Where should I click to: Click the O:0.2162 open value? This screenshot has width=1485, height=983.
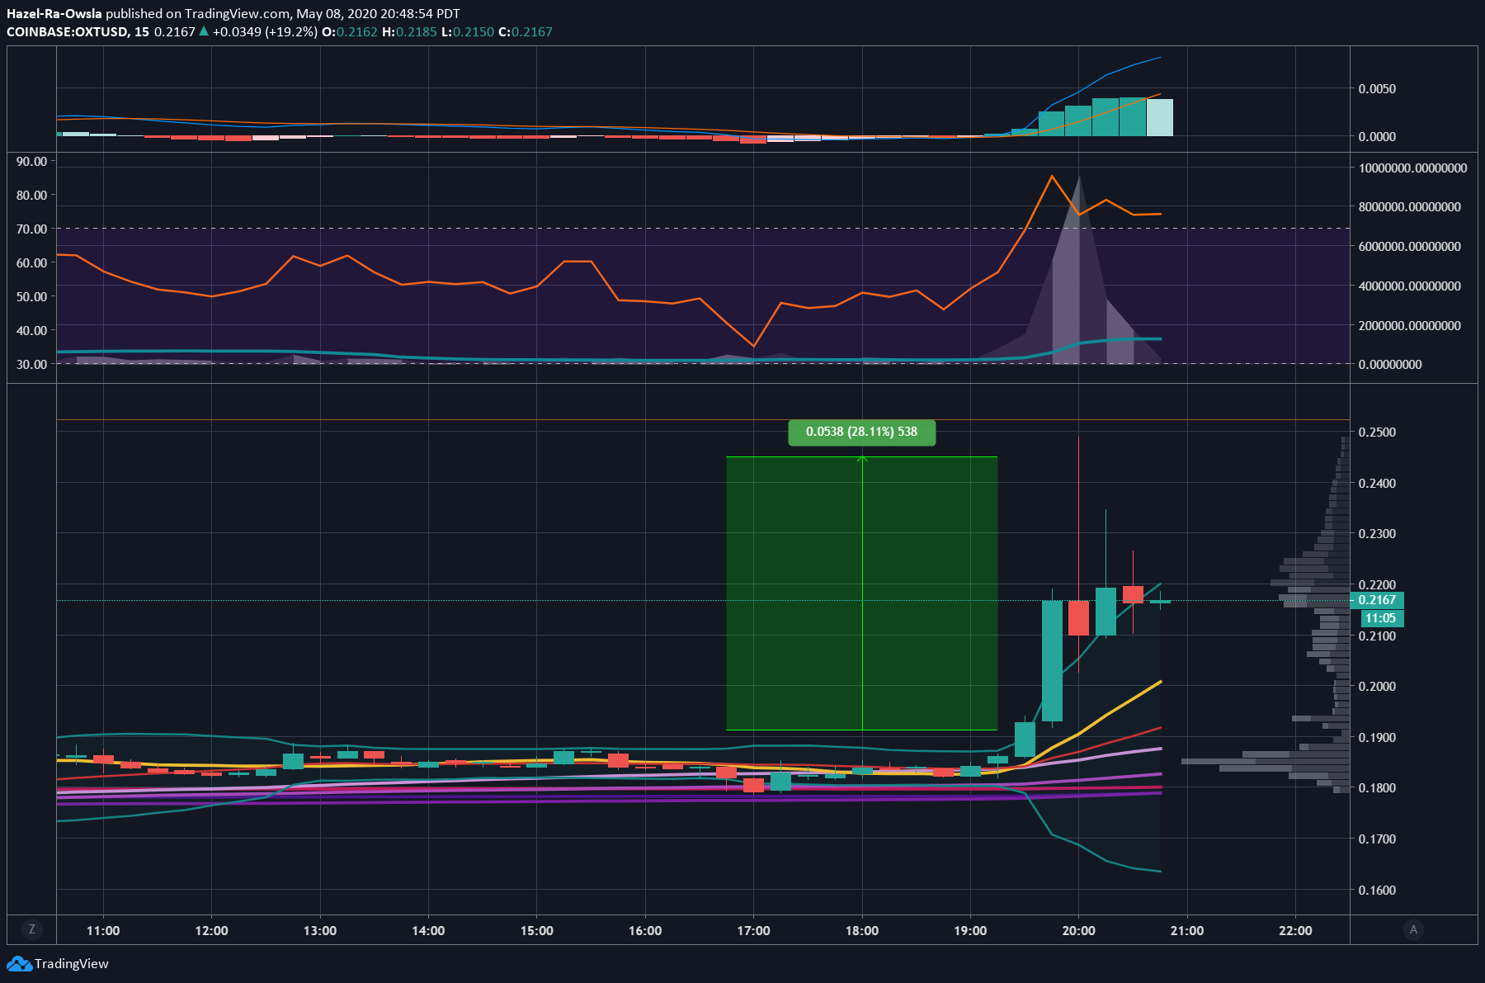(350, 31)
